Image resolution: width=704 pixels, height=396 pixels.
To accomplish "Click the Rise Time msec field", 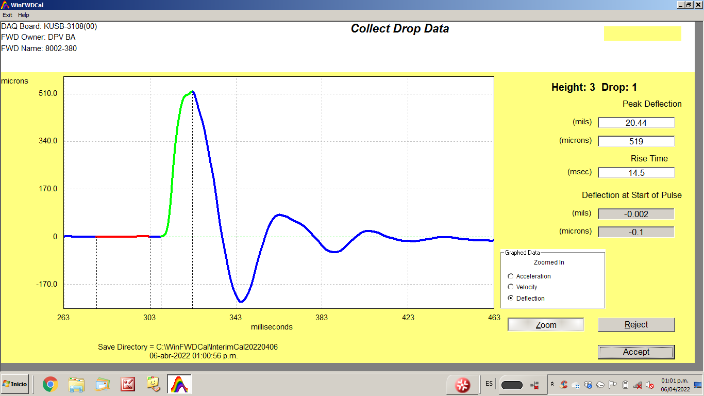I will pyautogui.click(x=636, y=173).
